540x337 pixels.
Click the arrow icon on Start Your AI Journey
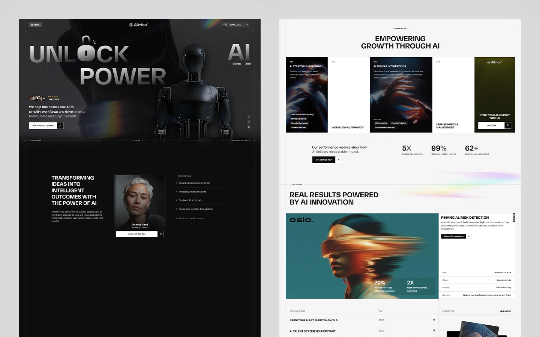[x=60, y=125]
